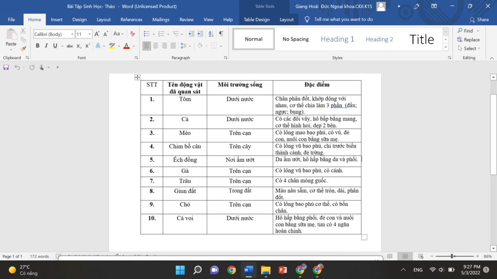Apply the Heading 1 style
Viewport: 497px width, 279px height.
click(337, 39)
